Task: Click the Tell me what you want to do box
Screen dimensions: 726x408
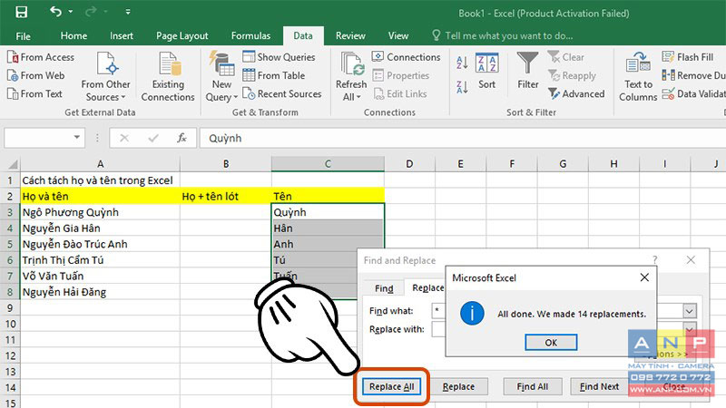Action: 503,35
